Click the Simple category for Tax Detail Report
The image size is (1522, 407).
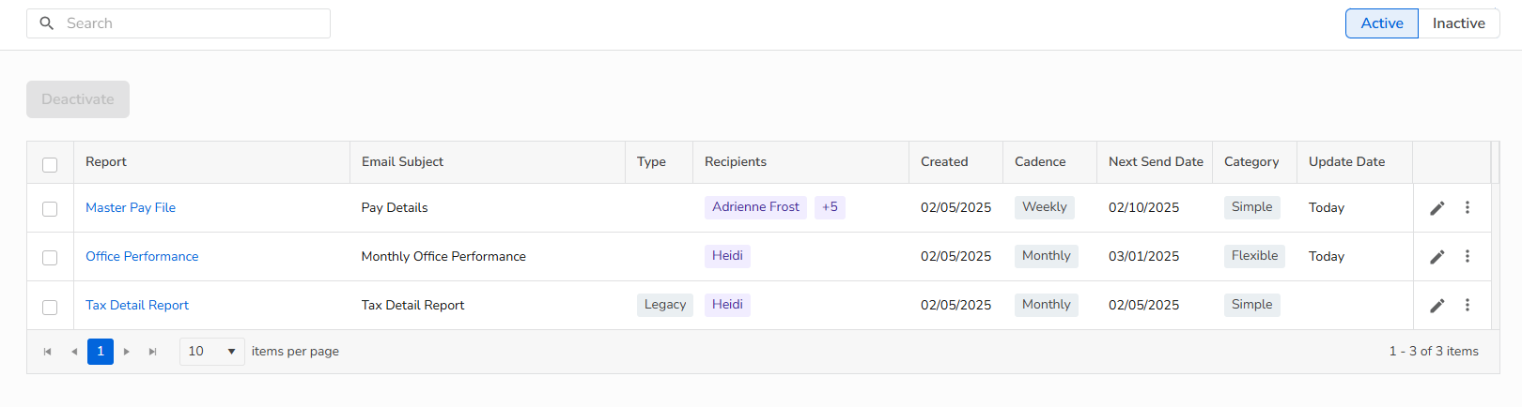[x=1252, y=305]
